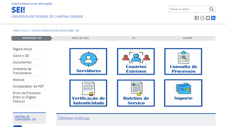Open the Facebook social icon
This screenshot has width=227, height=127.
point(197,18)
